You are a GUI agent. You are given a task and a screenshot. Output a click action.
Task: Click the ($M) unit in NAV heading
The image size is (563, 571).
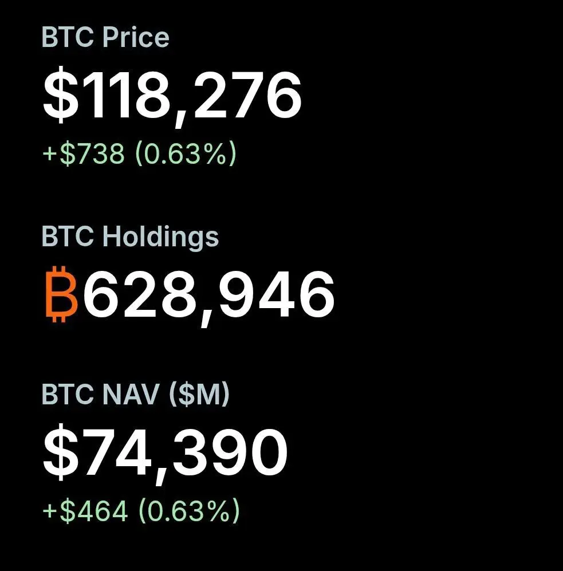(x=199, y=394)
